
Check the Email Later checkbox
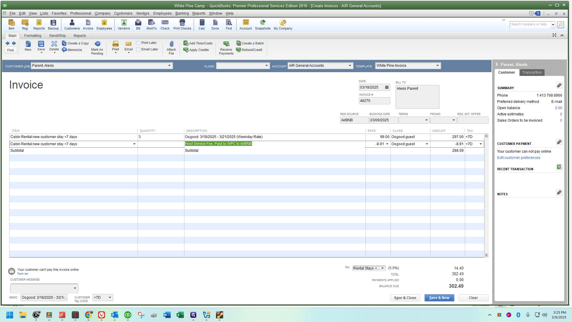coord(138,49)
